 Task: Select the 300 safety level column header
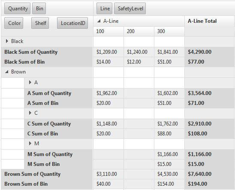coord(169,31)
